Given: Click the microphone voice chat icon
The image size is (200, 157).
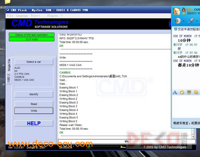Looking at the screenshot, I should [x=191, y=21].
